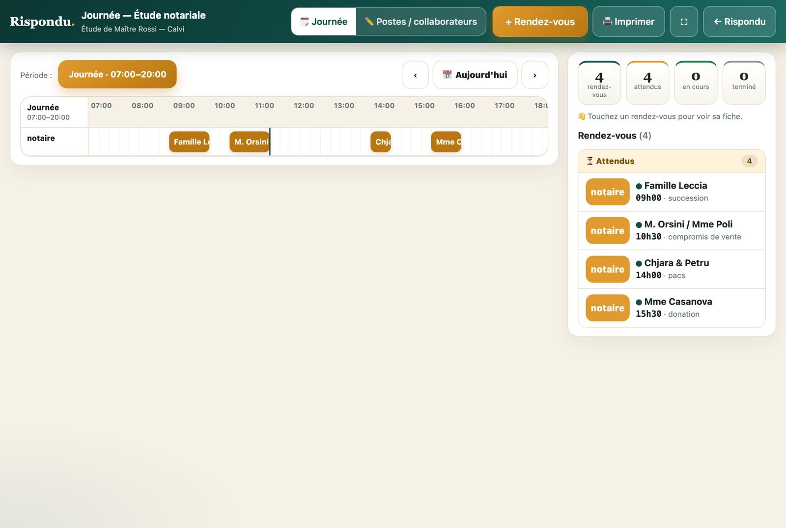This screenshot has width=786, height=528.
Task: Open M. Orsini block on timeline
Action: [250, 142]
